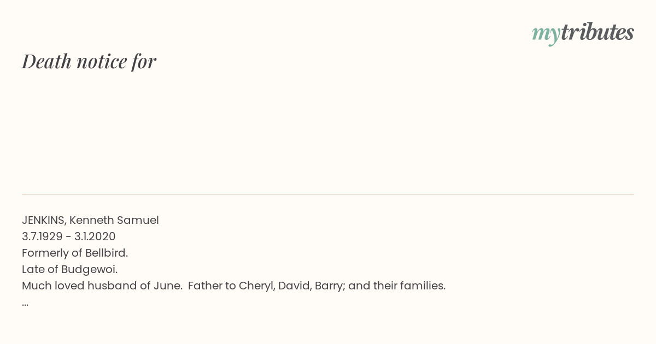The width and height of the screenshot is (656, 344).
Task: Click the mytributes logo
Action: coord(583,33)
